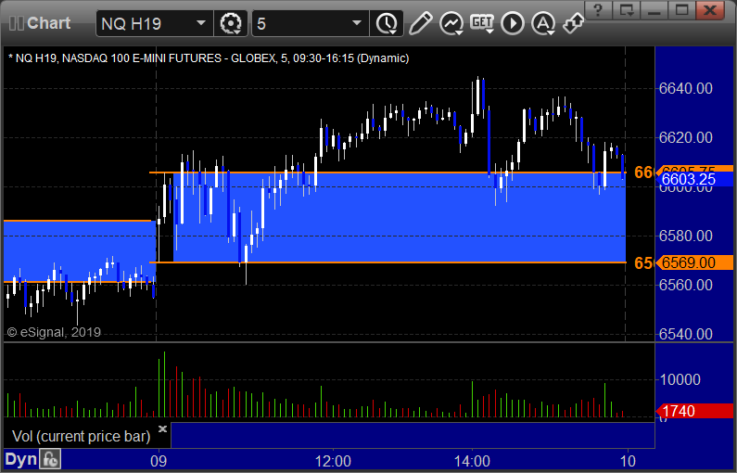Click the 14:00 time axis label

[x=472, y=461]
